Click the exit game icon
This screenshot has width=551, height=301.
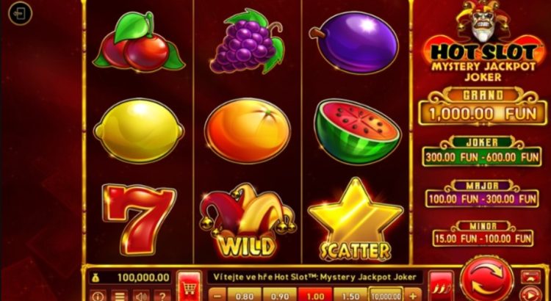tap(20, 13)
